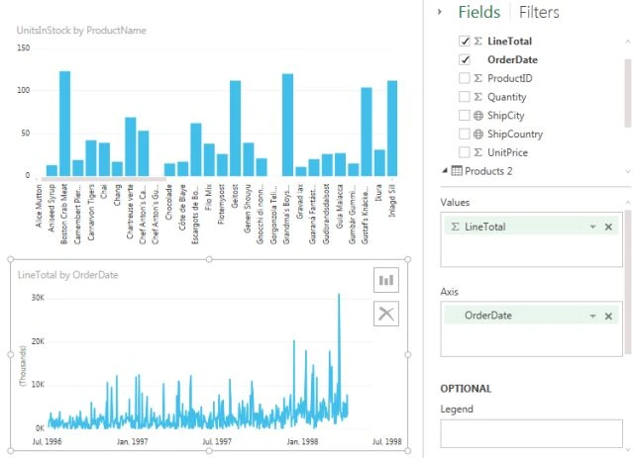Uncheck the OrderDate field checkbox

pos(465,59)
